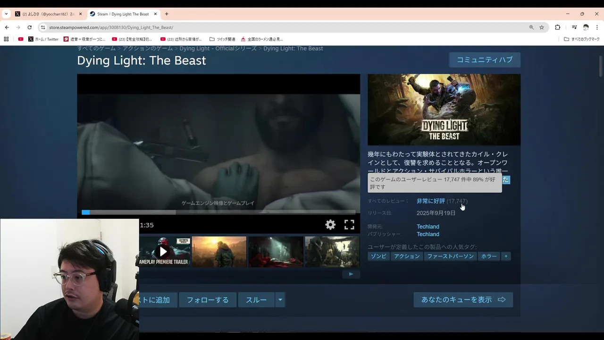Open the 全国のラーメン通必見 bookmark

pos(262,39)
